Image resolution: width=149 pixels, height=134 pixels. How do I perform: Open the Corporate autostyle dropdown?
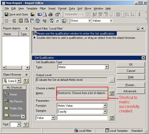pyautogui.click(x=83, y=14)
